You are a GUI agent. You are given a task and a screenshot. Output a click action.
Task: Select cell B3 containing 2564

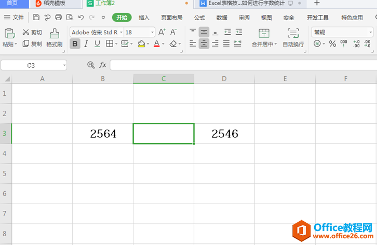(103, 134)
